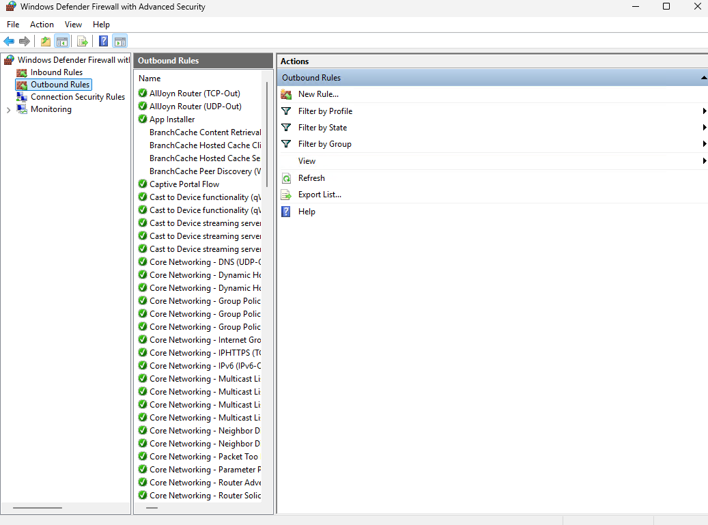708x525 pixels.
Task: Click New Rule... action
Action: point(318,94)
